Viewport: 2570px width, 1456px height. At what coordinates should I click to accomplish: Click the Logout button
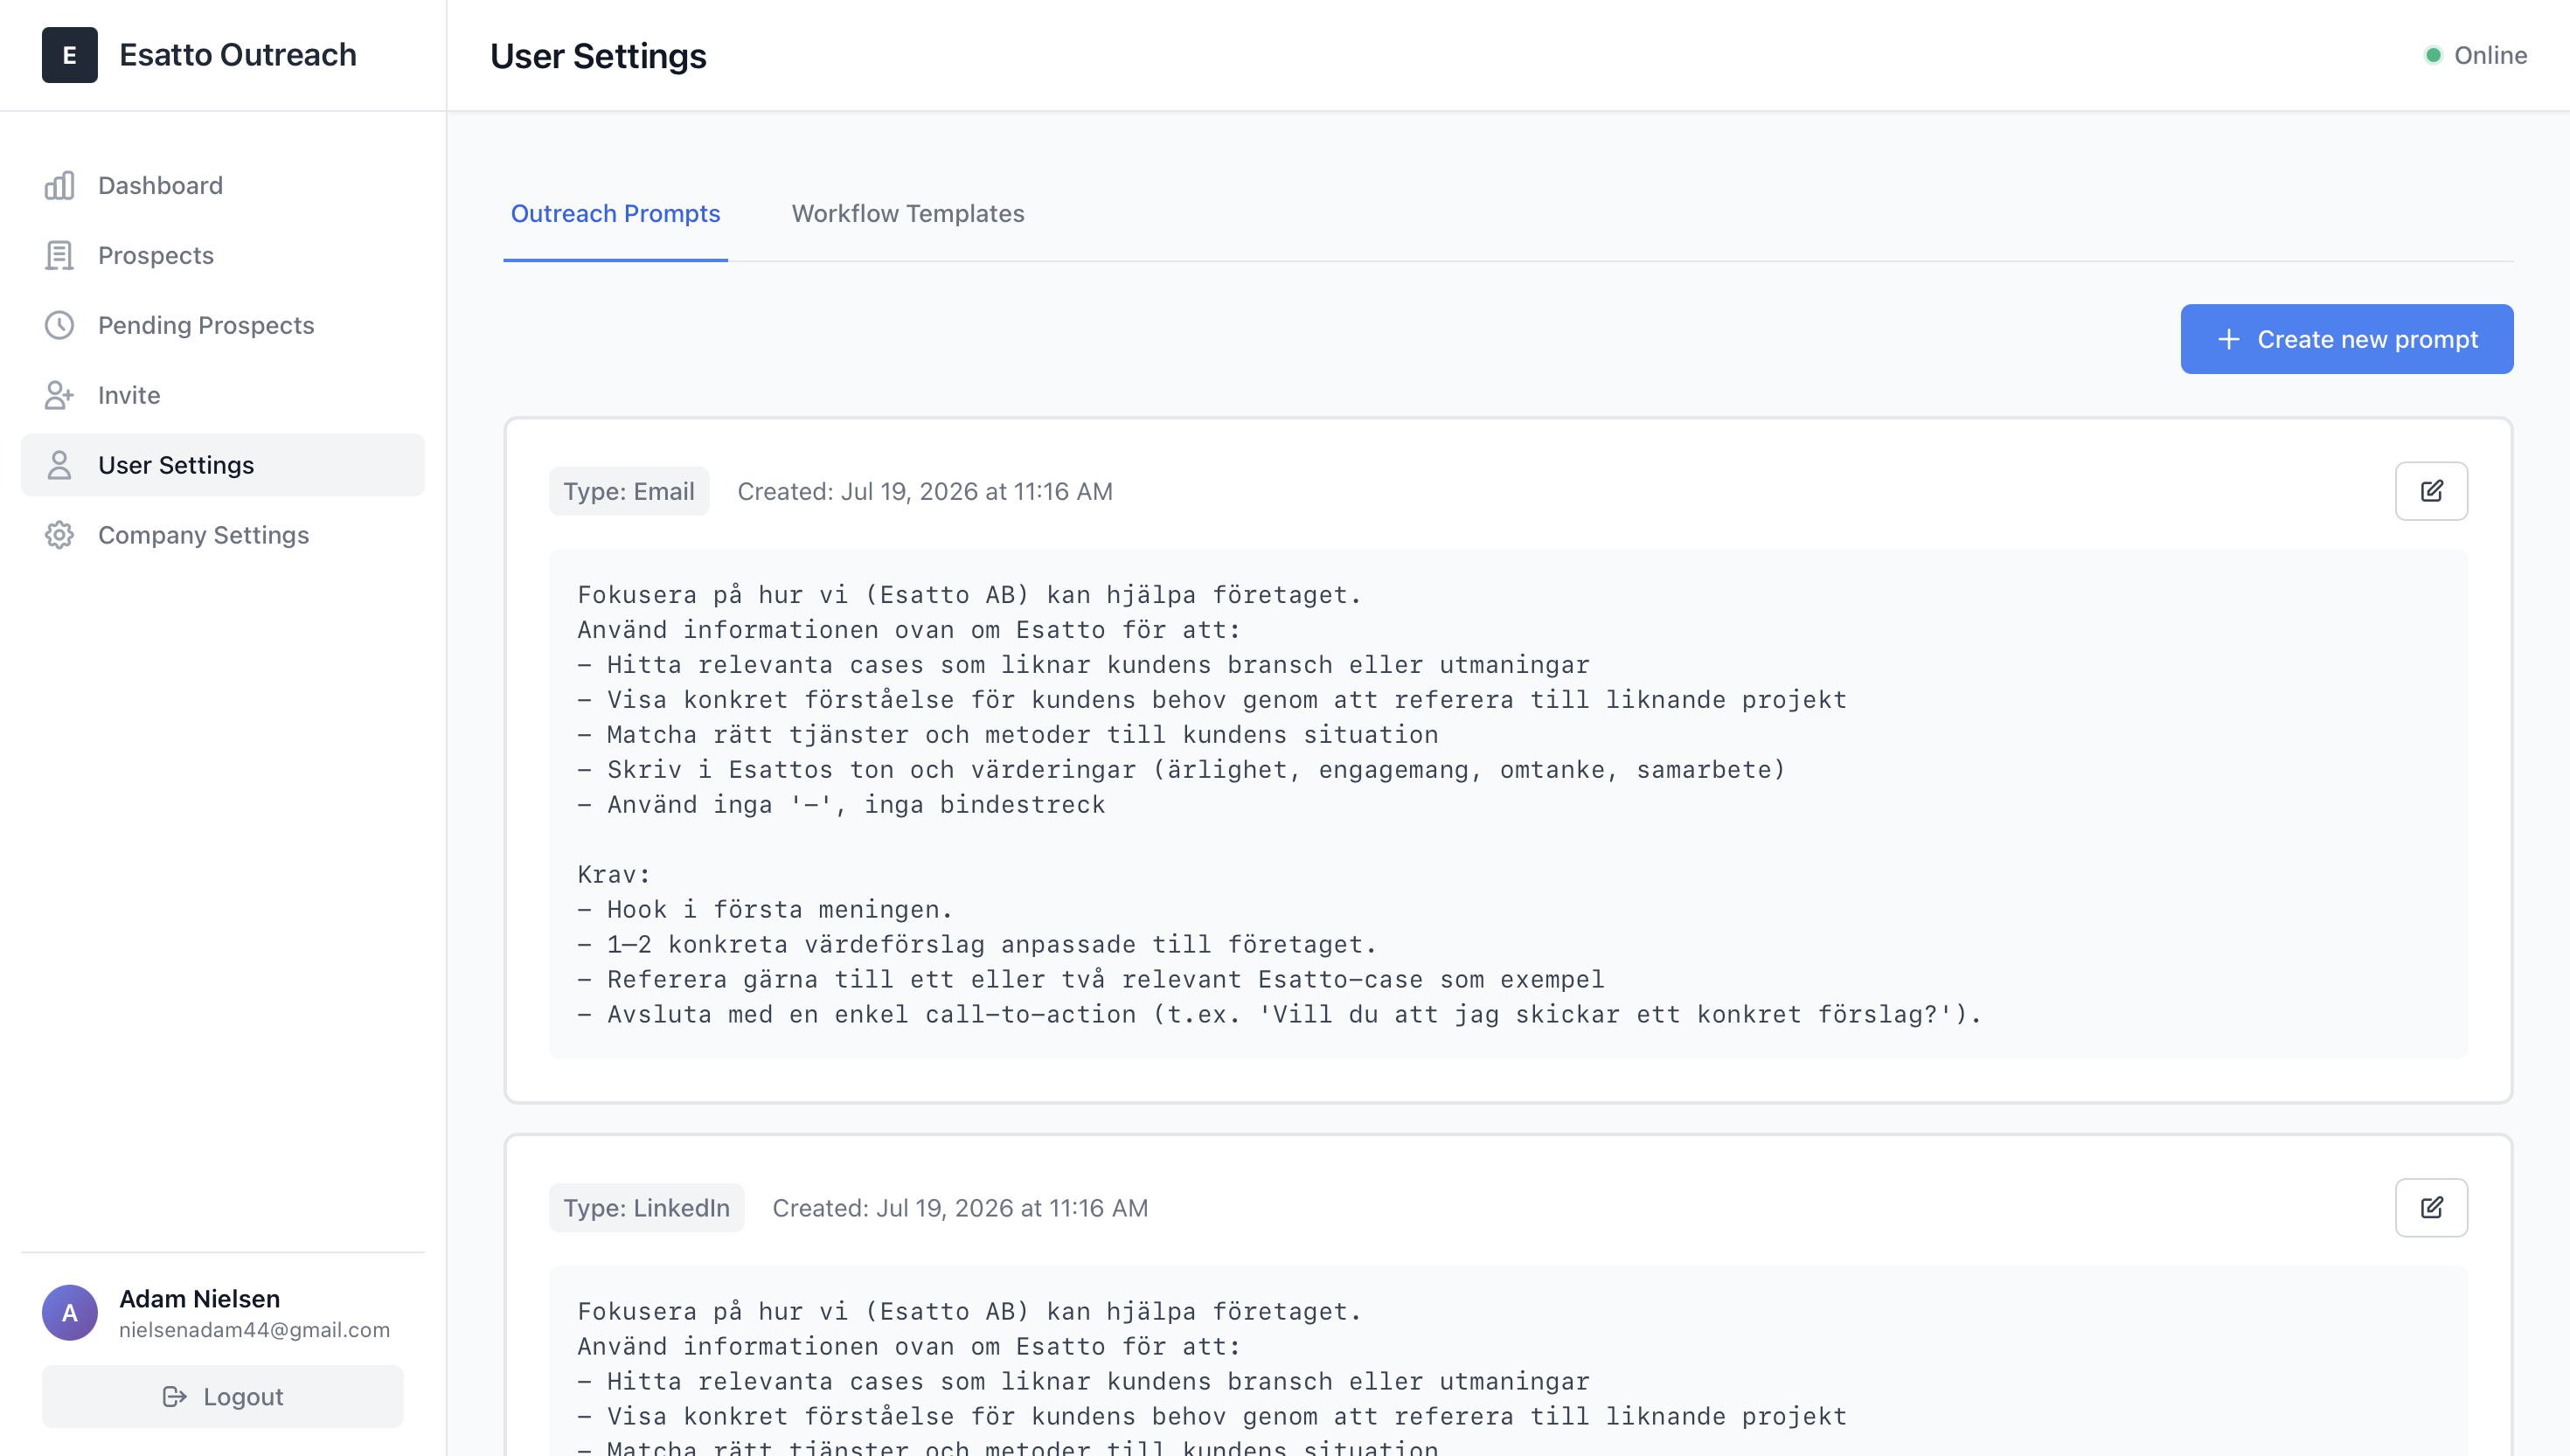(x=222, y=1396)
